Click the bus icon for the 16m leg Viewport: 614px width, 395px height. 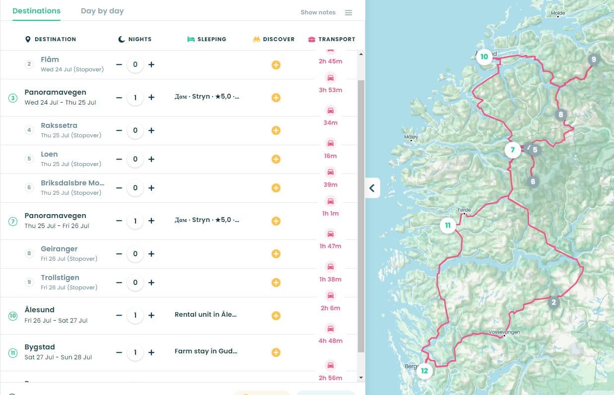coord(330,143)
